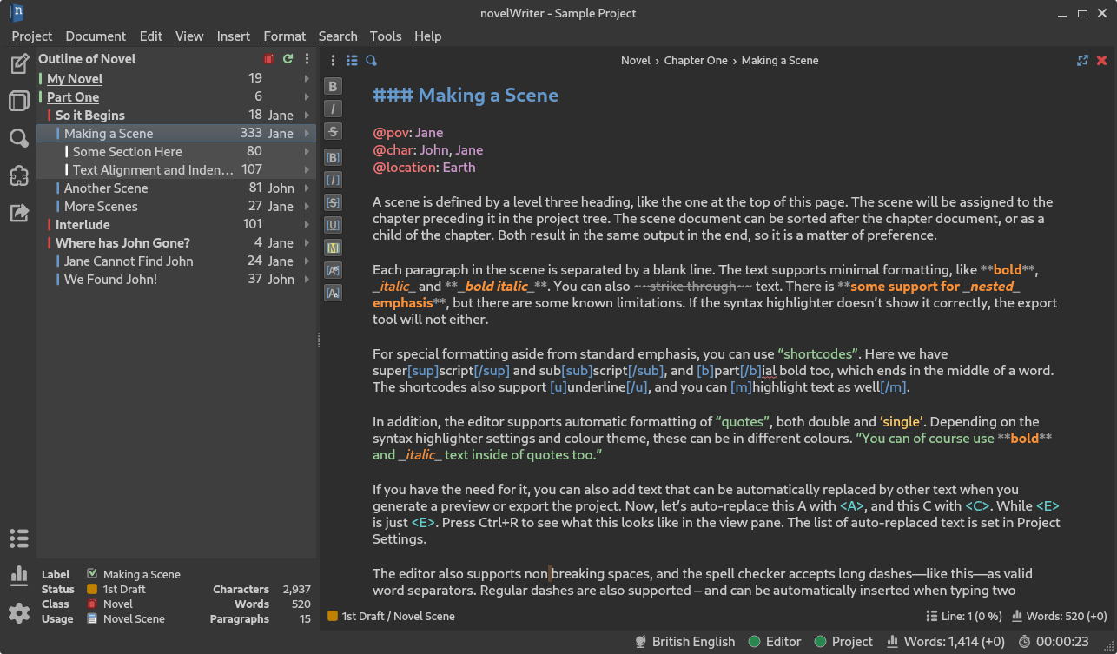Expand details arrow for Some Section Here
This screenshot has width=1117, height=654.
coord(307,151)
